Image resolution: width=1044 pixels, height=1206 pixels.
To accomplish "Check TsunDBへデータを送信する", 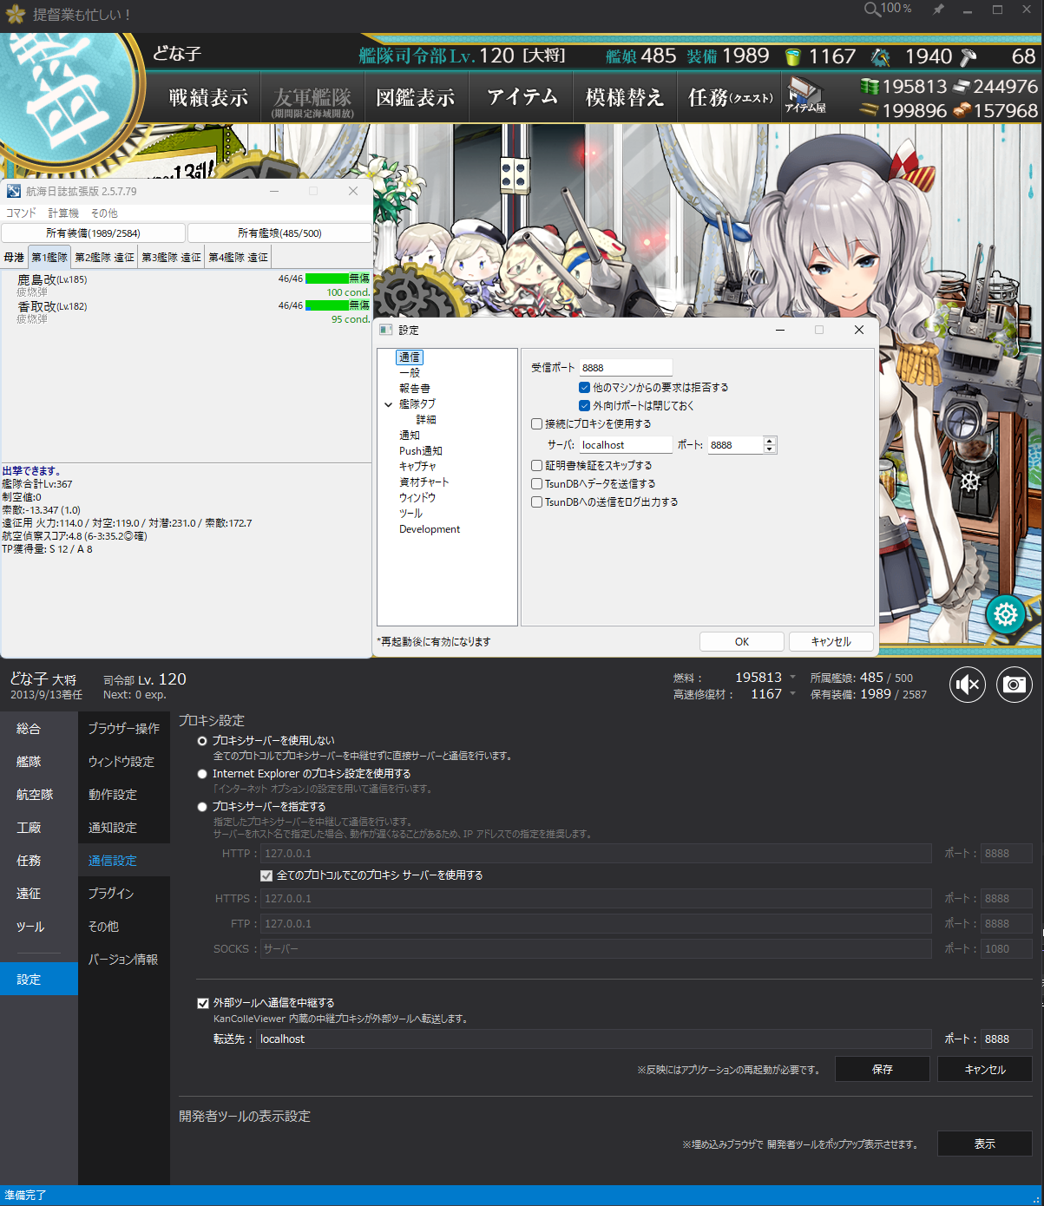I will pos(536,483).
